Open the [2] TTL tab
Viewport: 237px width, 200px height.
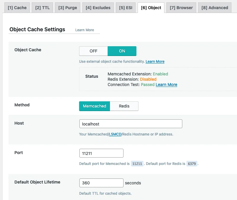[x=42, y=8]
